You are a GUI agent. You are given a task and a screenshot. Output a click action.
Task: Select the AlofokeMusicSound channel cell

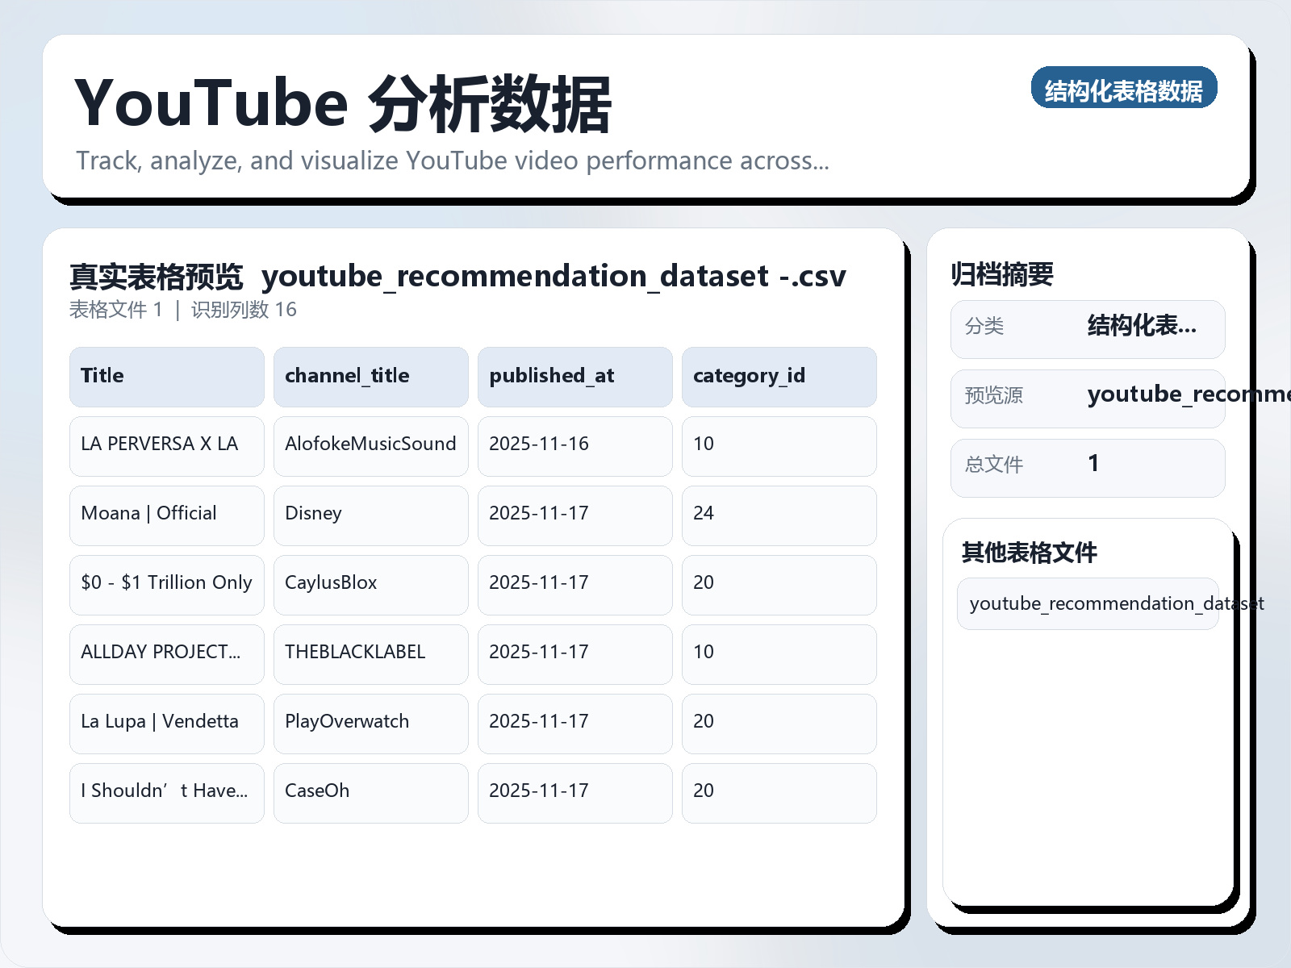coord(370,446)
